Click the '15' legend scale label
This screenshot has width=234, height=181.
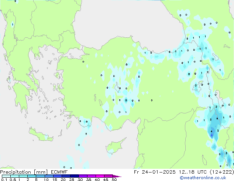click(55, 180)
